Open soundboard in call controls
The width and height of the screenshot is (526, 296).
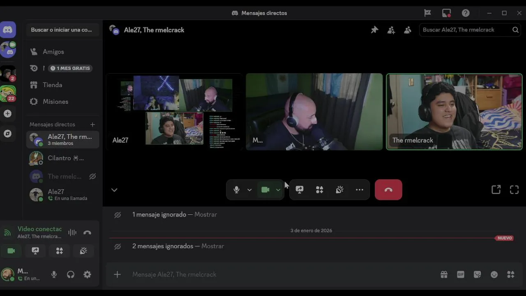(x=339, y=190)
